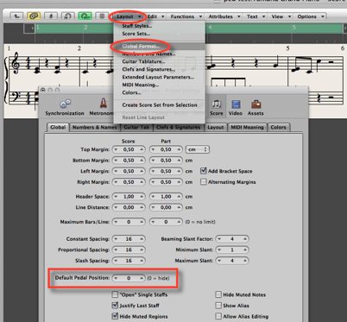Screen dimensions: 347x322
Task: Click bar 2 in the green ruler
Action: [x=85, y=28]
